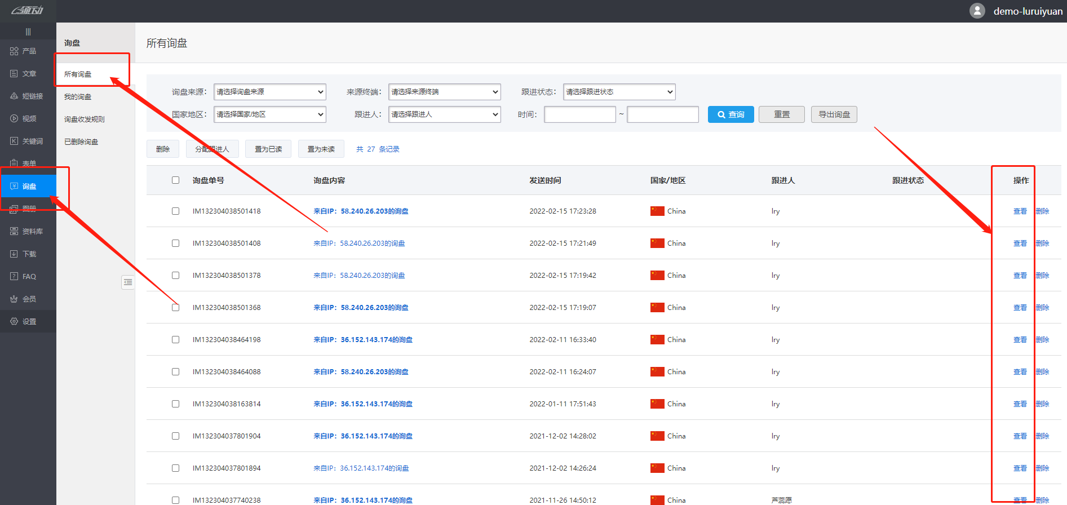Click the start time input field
The height and width of the screenshot is (505, 1067).
point(579,114)
